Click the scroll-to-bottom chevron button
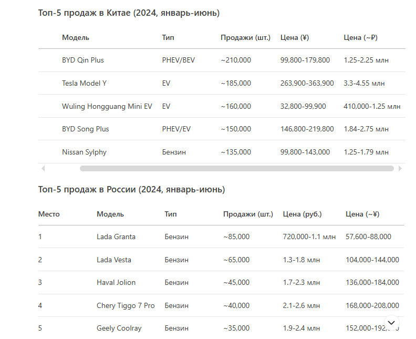Image resolution: width=416 pixels, height=339 pixels. pos(391,322)
